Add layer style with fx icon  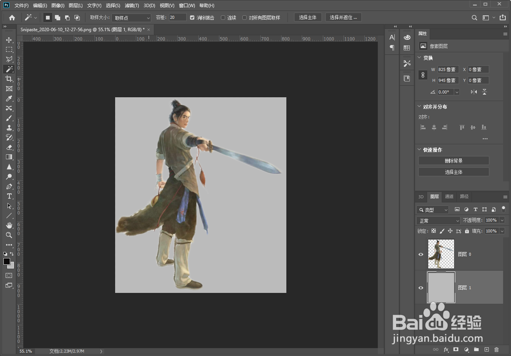point(446,350)
